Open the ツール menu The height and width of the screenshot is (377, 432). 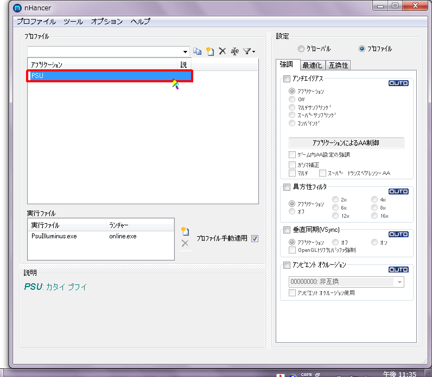(x=73, y=22)
